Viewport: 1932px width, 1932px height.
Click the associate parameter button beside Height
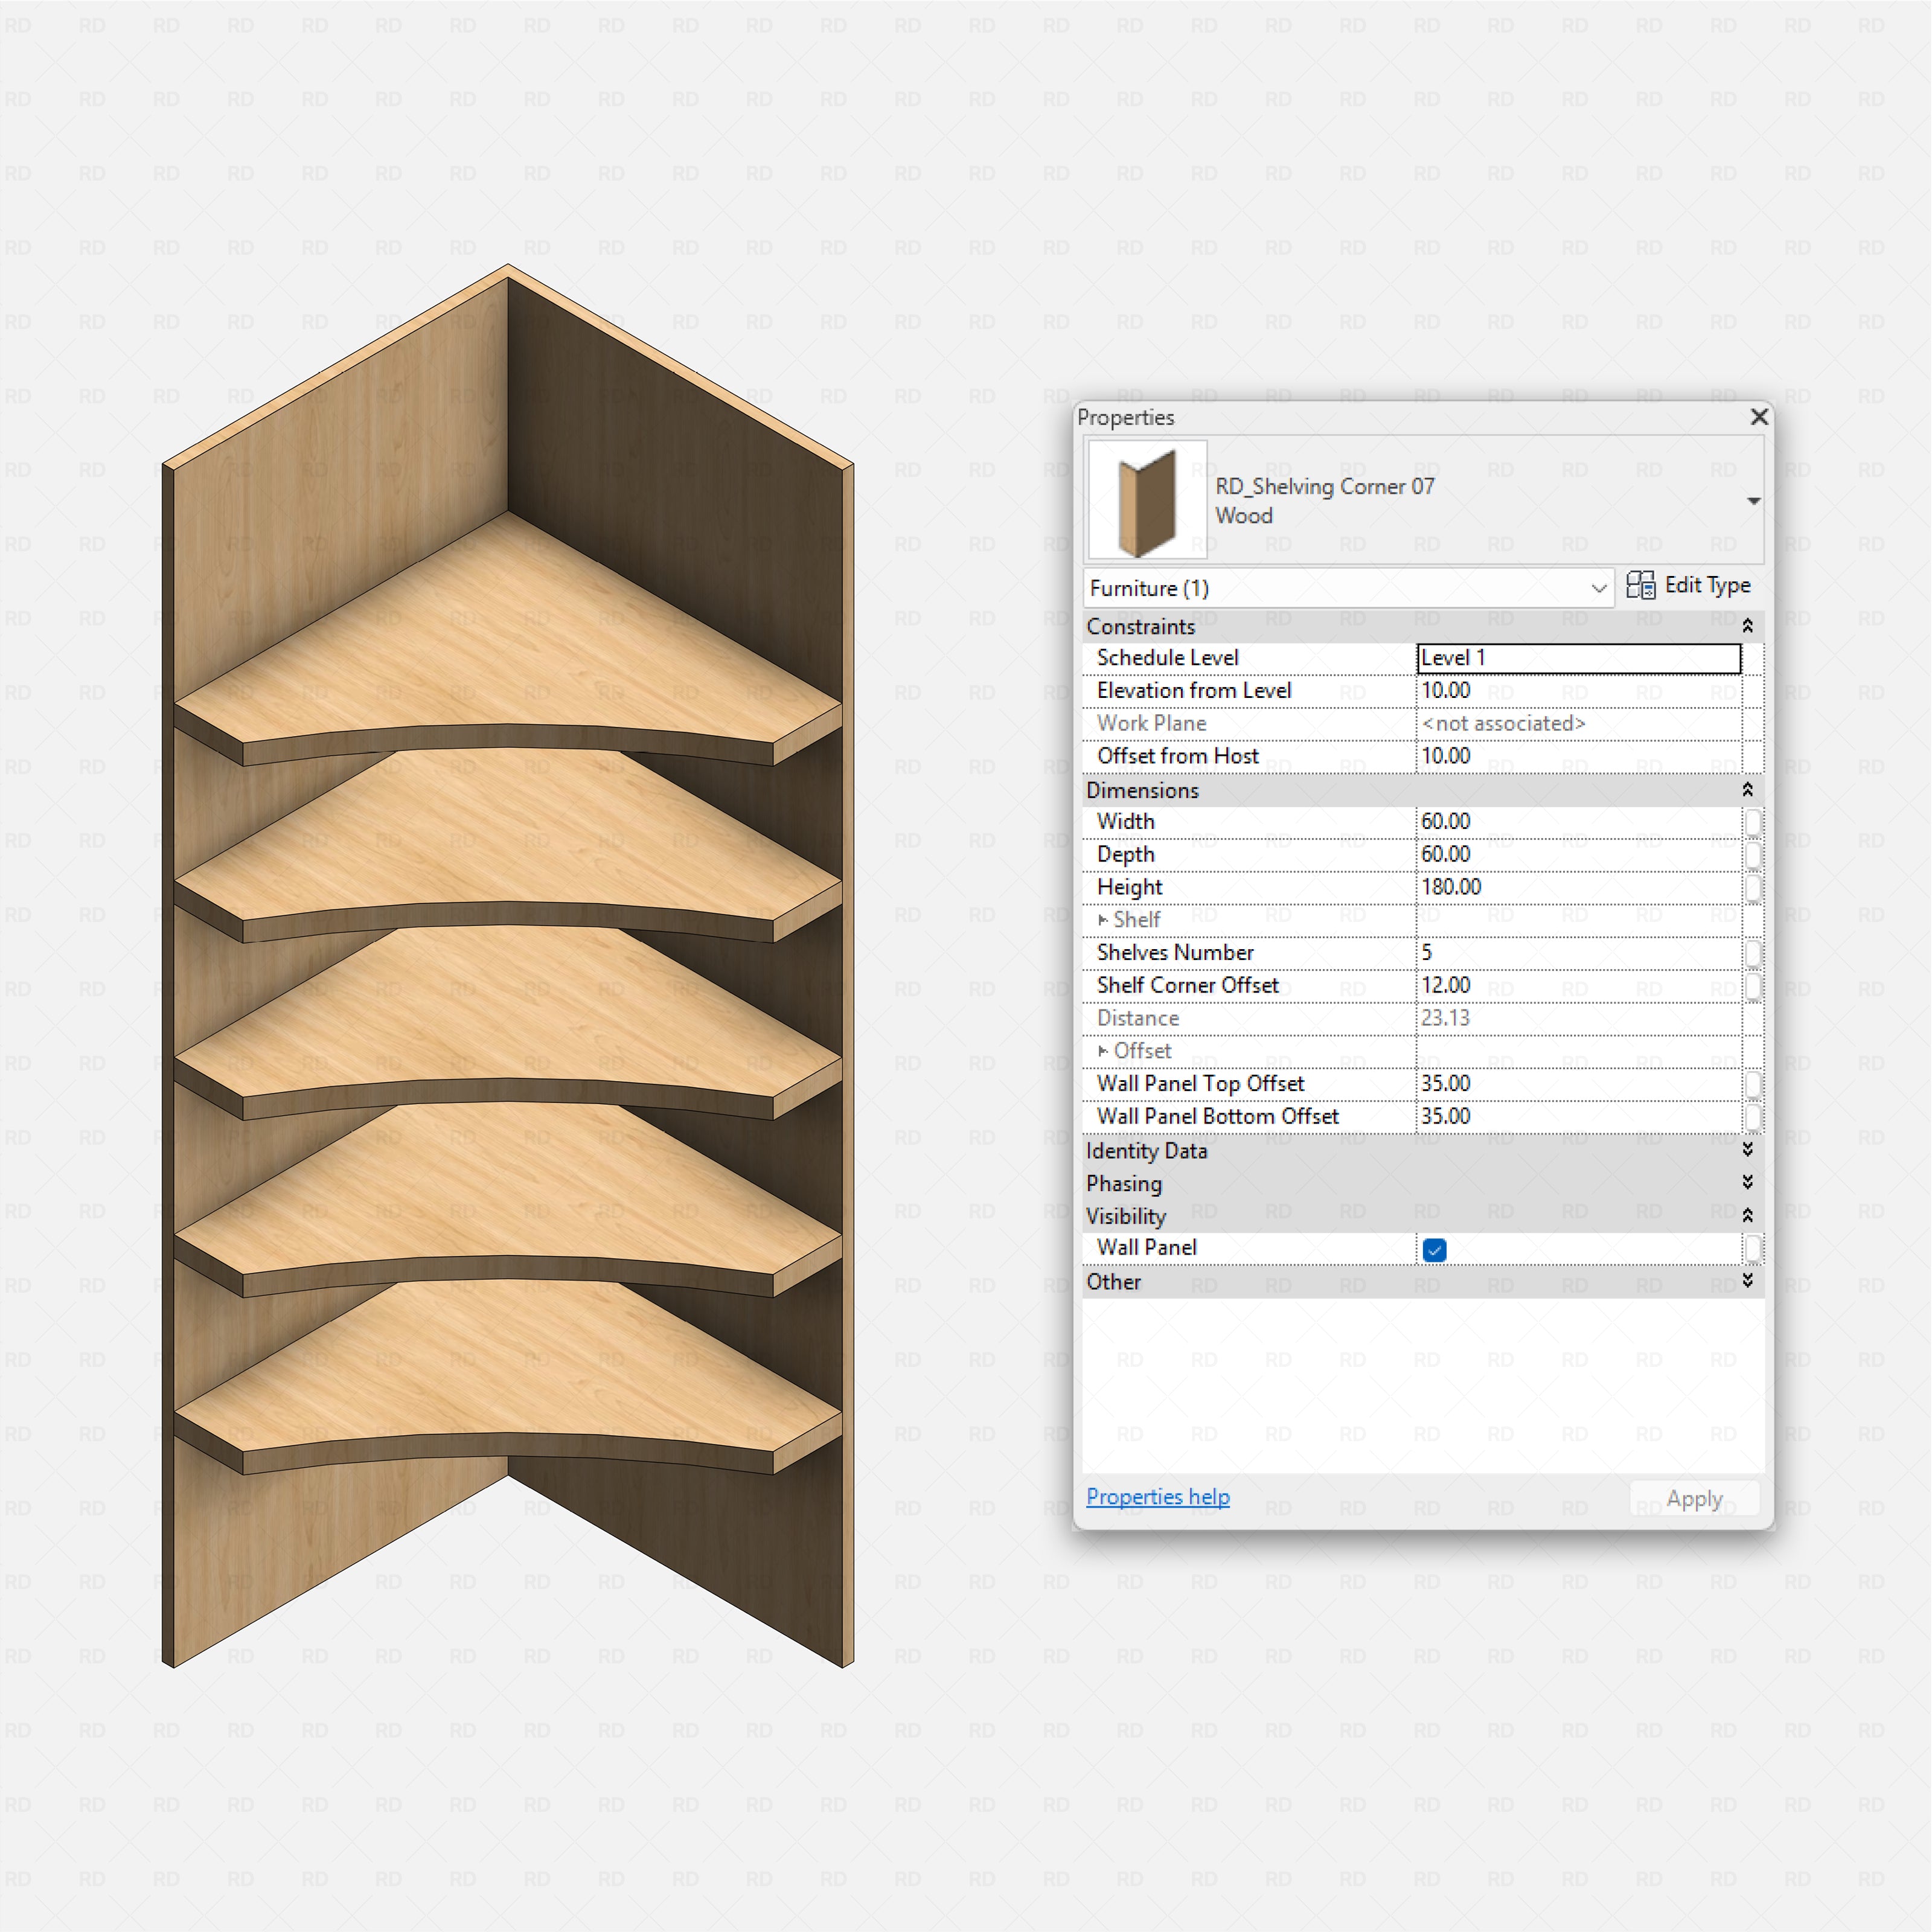(1753, 887)
